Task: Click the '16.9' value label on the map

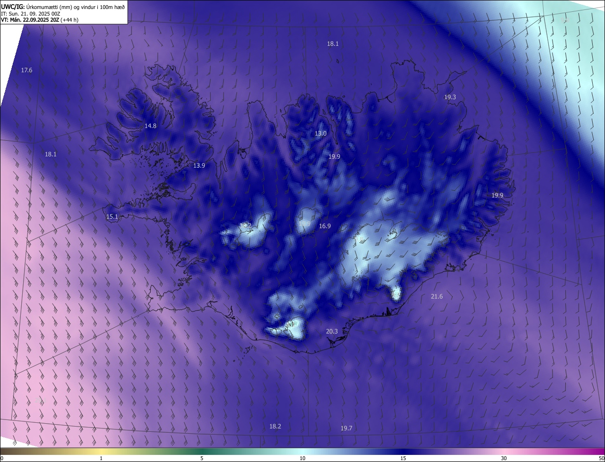Action: (x=325, y=226)
